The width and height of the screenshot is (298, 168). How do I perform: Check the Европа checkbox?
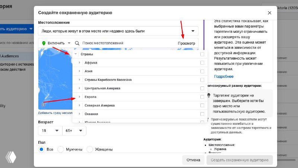tap(202, 97)
